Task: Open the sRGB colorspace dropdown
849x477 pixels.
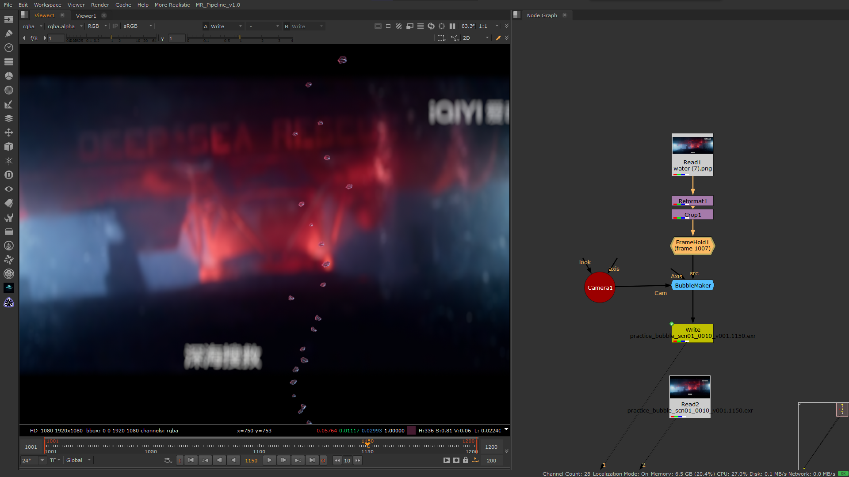Action: [138, 26]
